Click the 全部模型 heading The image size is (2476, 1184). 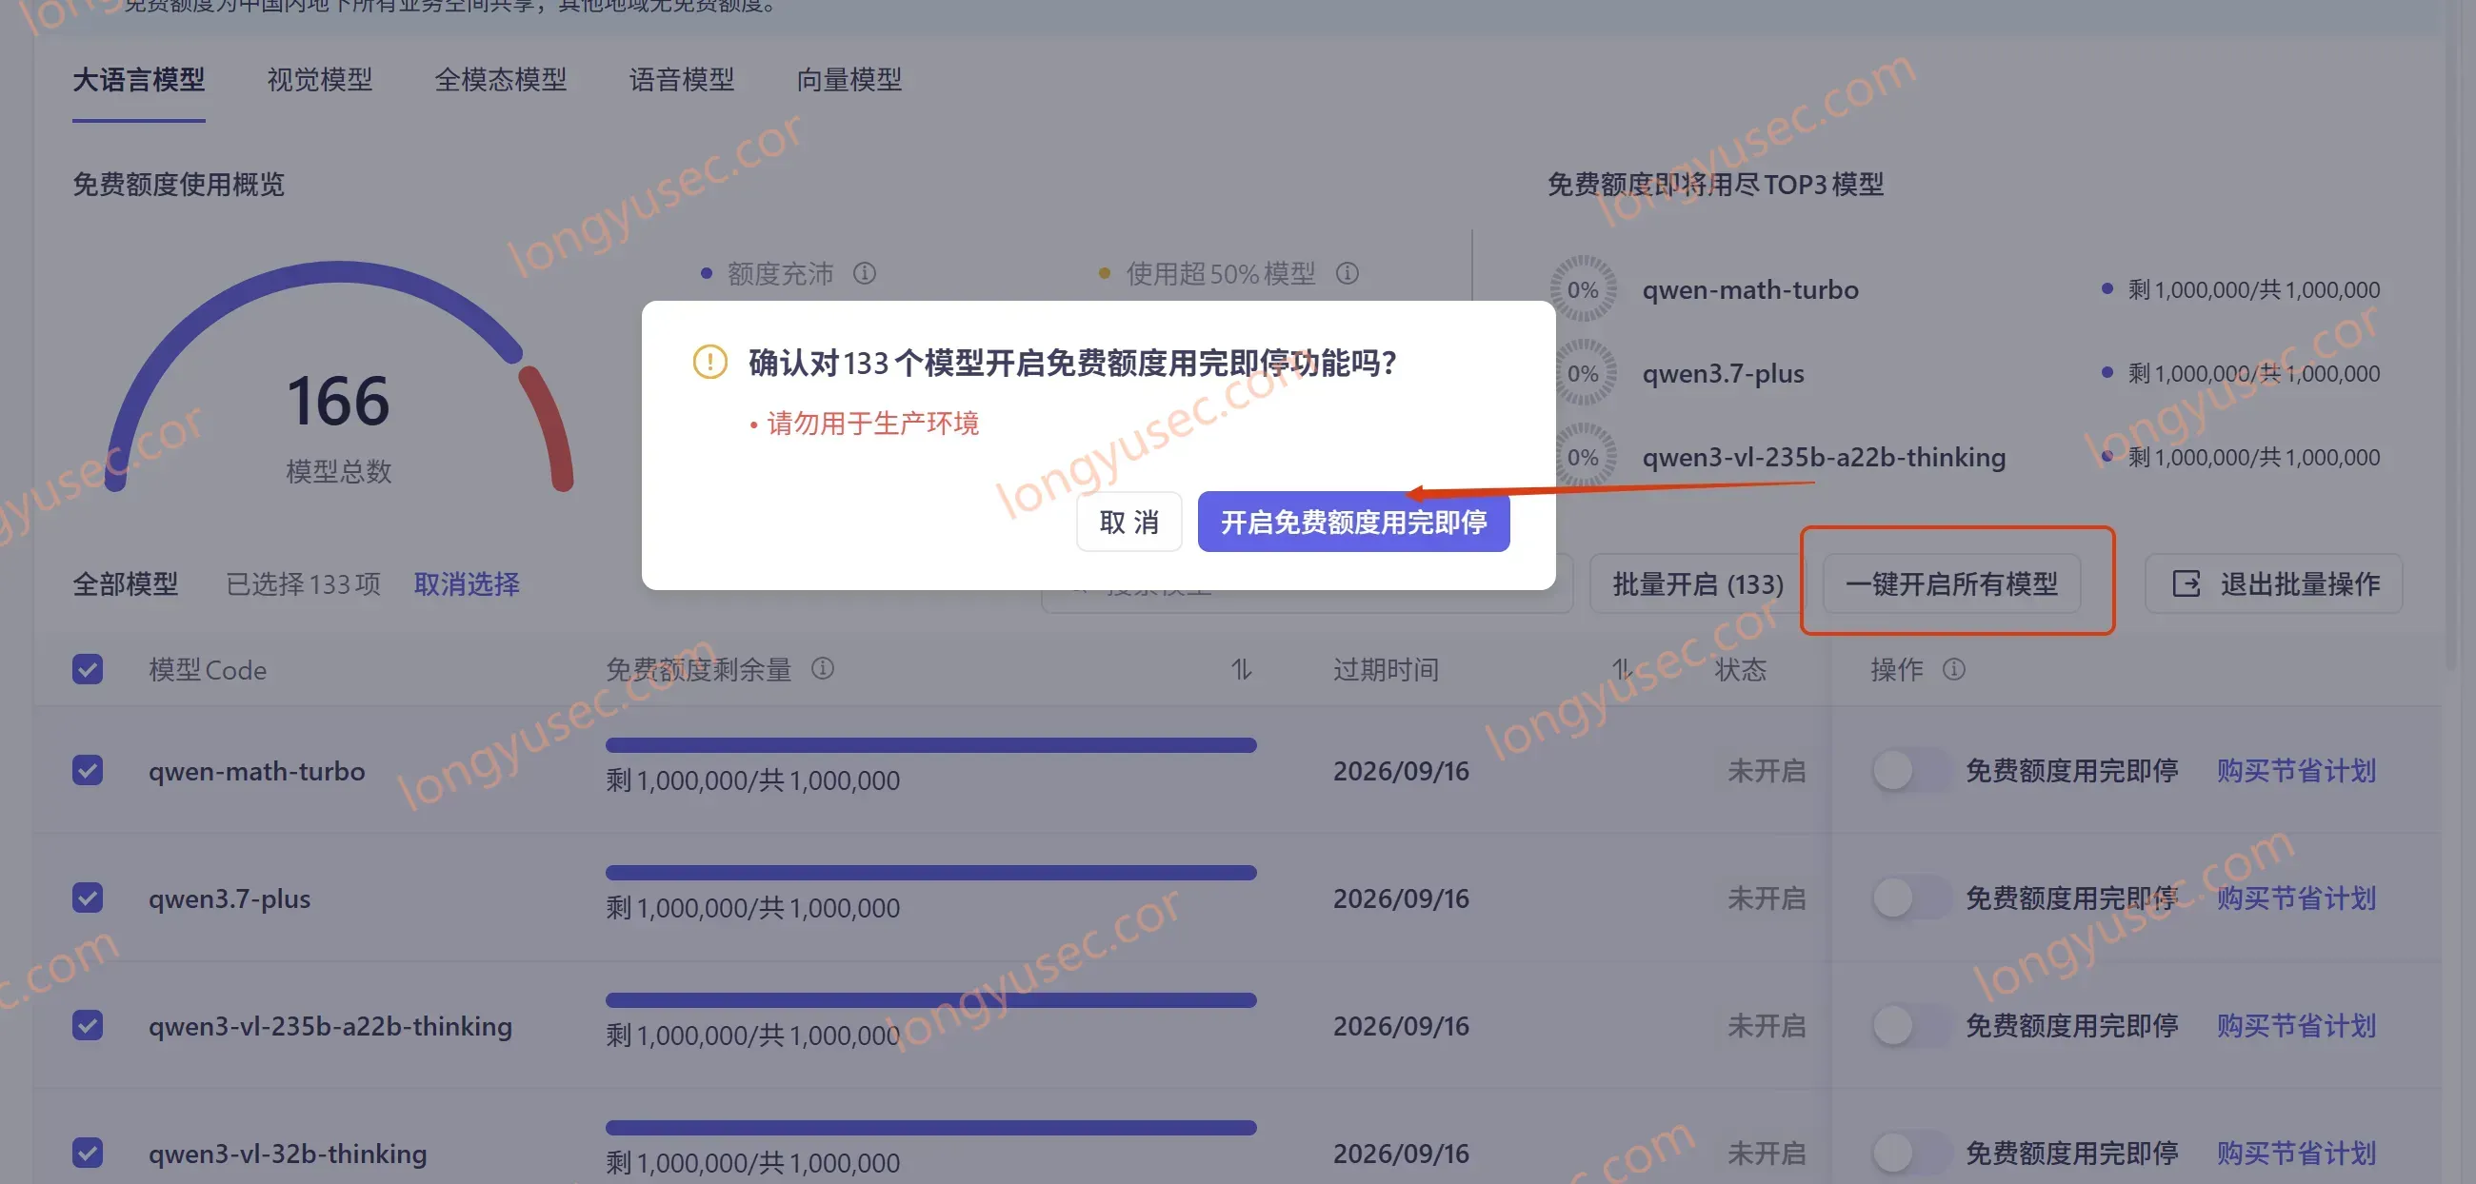[125, 583]
